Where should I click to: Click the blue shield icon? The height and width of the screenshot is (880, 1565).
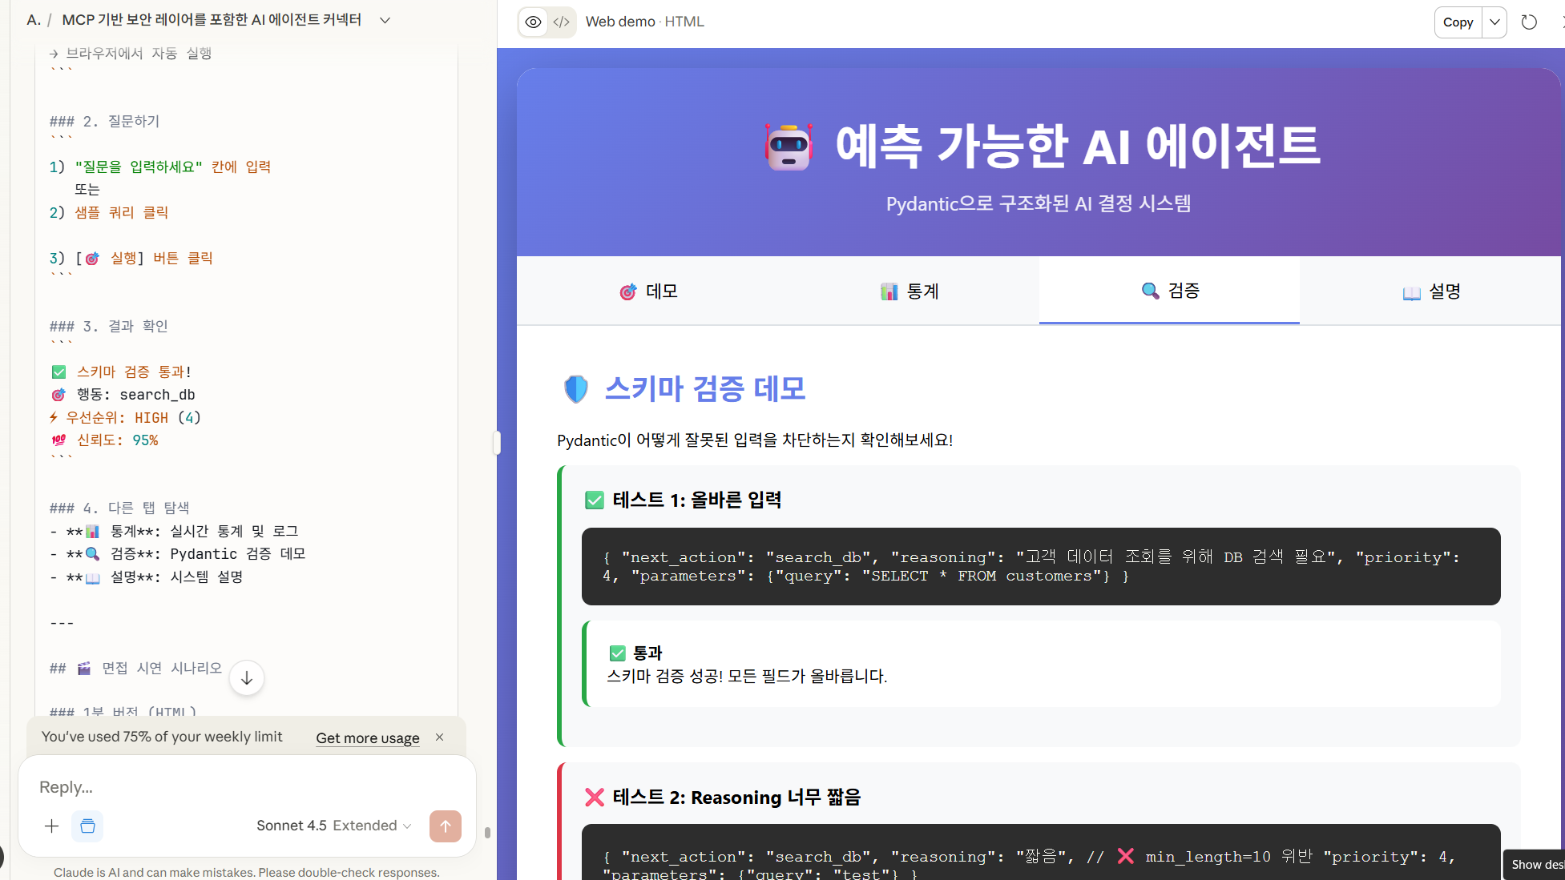[576, 389]
